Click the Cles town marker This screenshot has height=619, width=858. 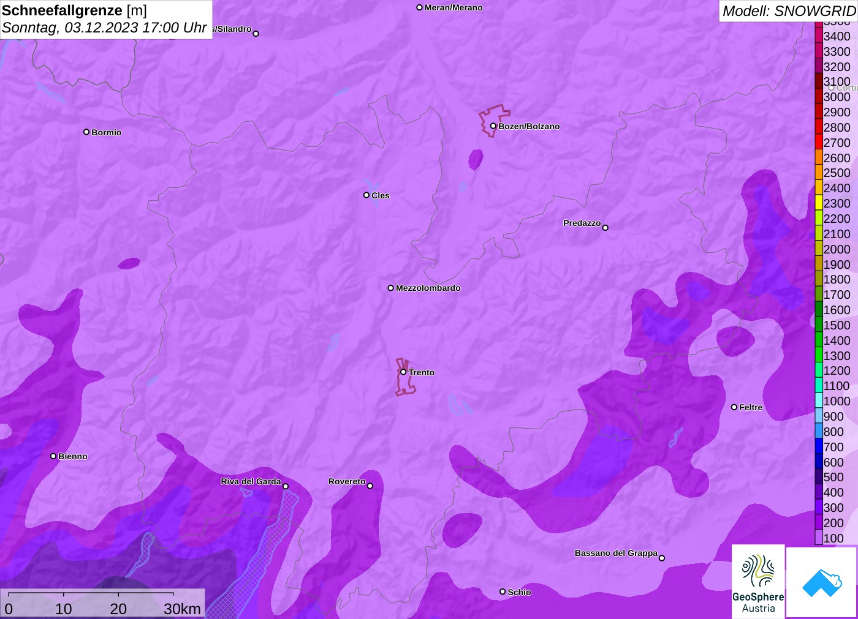366,195
